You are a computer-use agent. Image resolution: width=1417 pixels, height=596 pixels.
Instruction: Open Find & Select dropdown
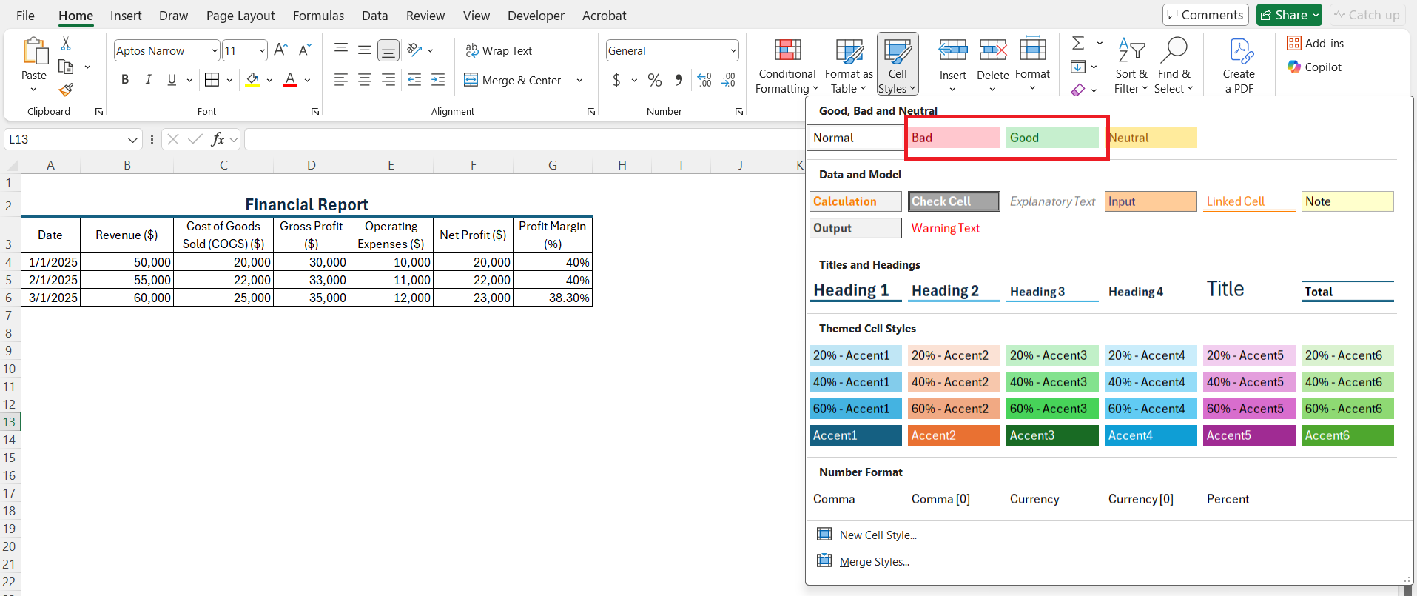point(1174,67)
